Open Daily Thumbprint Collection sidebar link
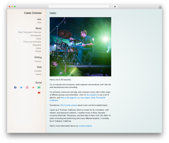The image size is (169, 143). pyautogui.click(x=30, y=32)
